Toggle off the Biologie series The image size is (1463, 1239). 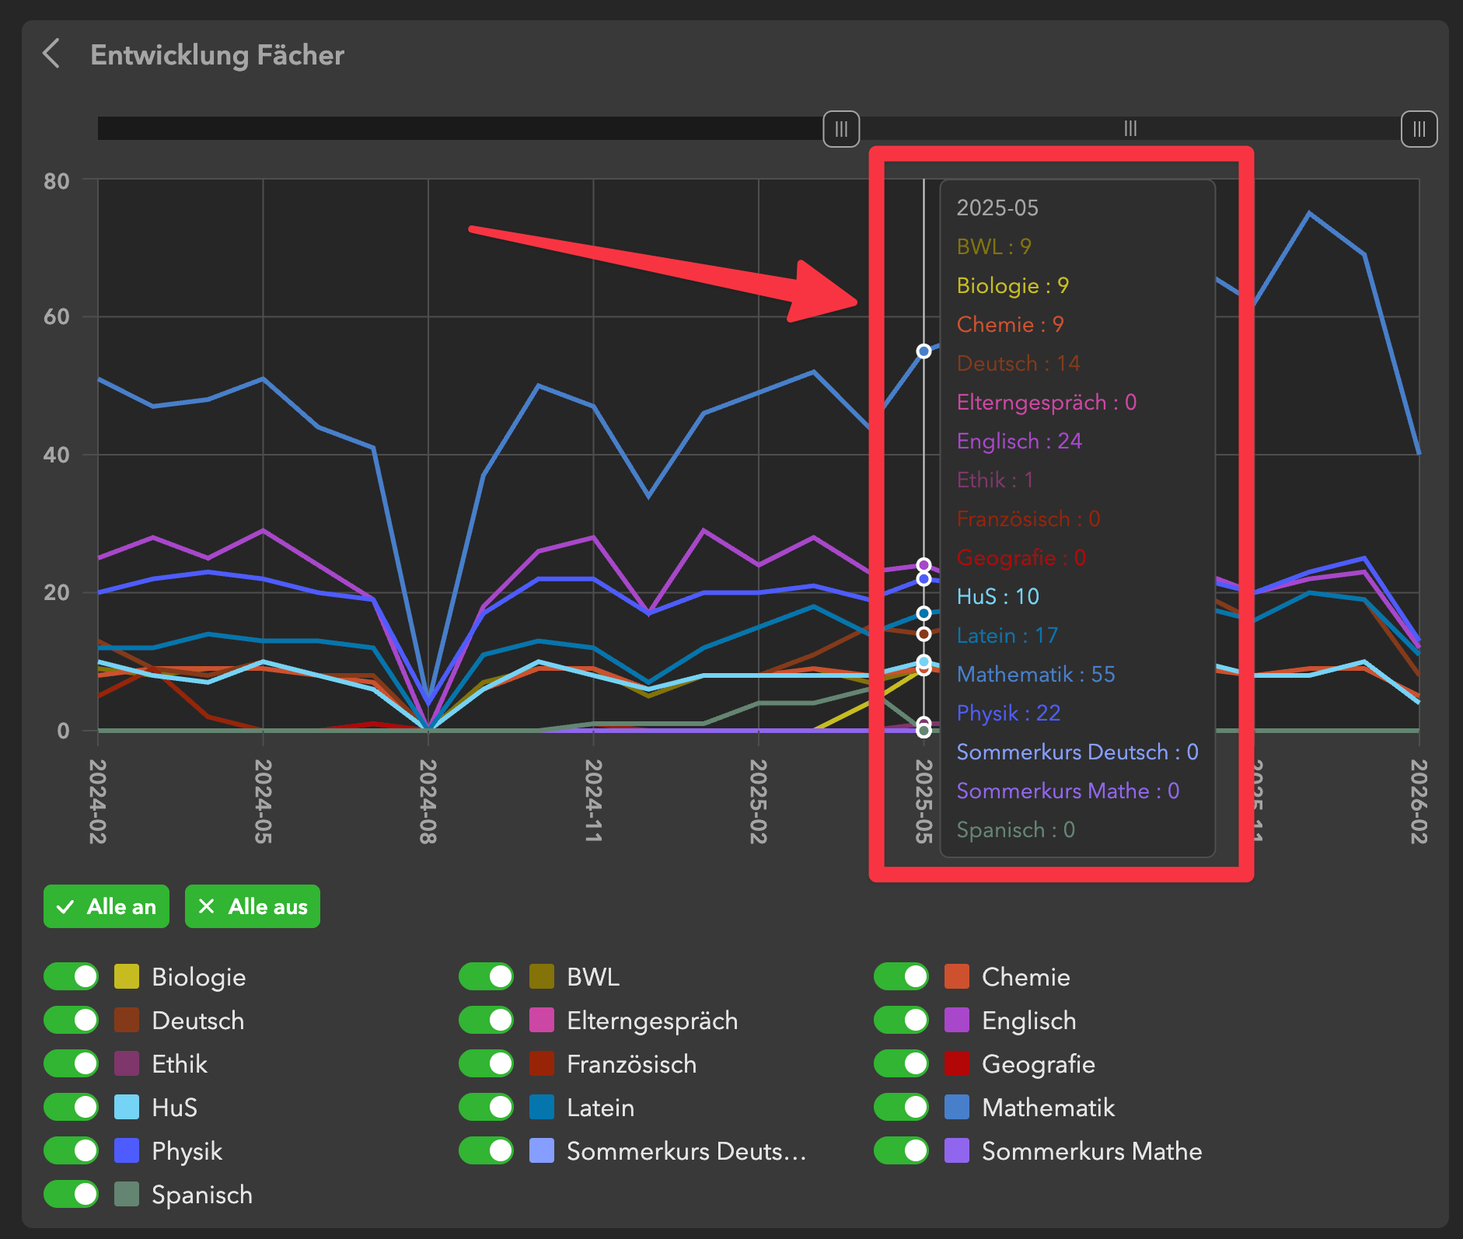(x=72, y=976)
